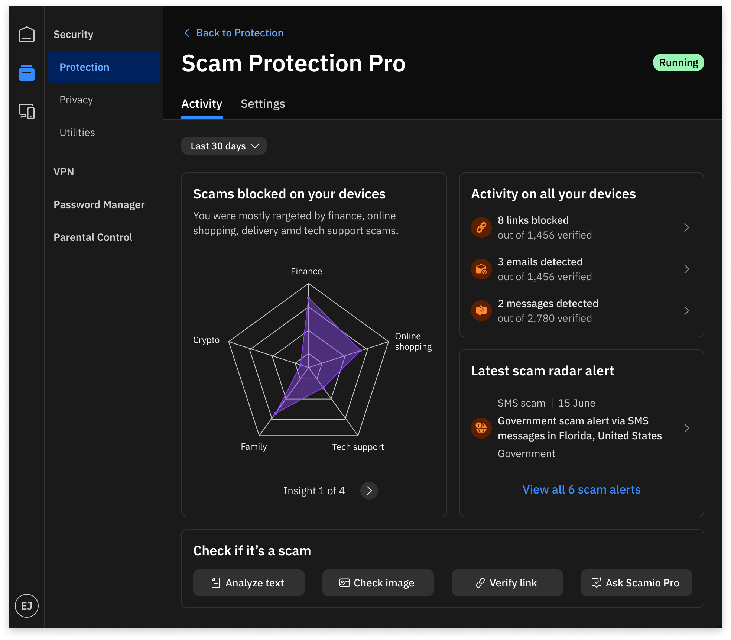Click the Analyze text button
This screenshot has height=640, width=731.
click(249, 583)
